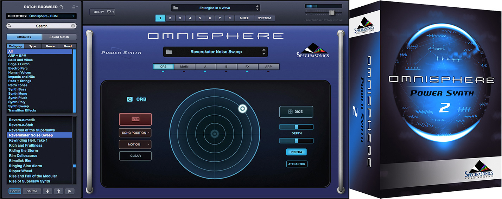
Task: Select the ORB page tab
Action: point(163,66)
